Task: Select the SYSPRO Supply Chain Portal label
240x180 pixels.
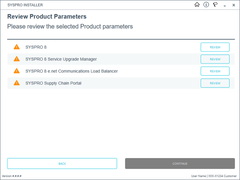Action: (53, 83)
